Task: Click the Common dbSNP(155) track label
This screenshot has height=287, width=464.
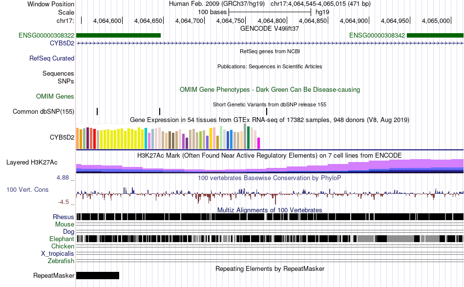Action: tap(43, 111)
